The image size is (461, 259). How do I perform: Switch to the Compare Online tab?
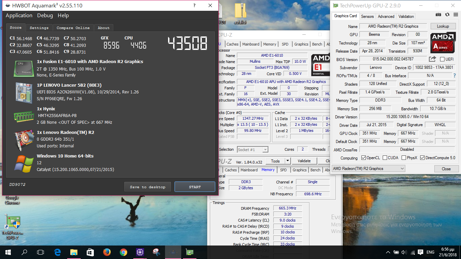tap(73, 28)
